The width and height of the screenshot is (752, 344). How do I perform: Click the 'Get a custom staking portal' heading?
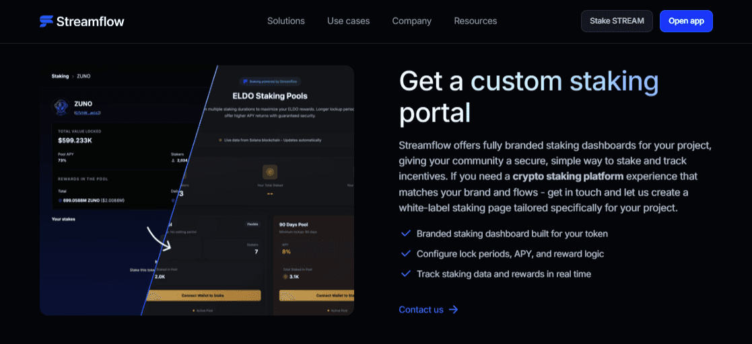(528, 97)
